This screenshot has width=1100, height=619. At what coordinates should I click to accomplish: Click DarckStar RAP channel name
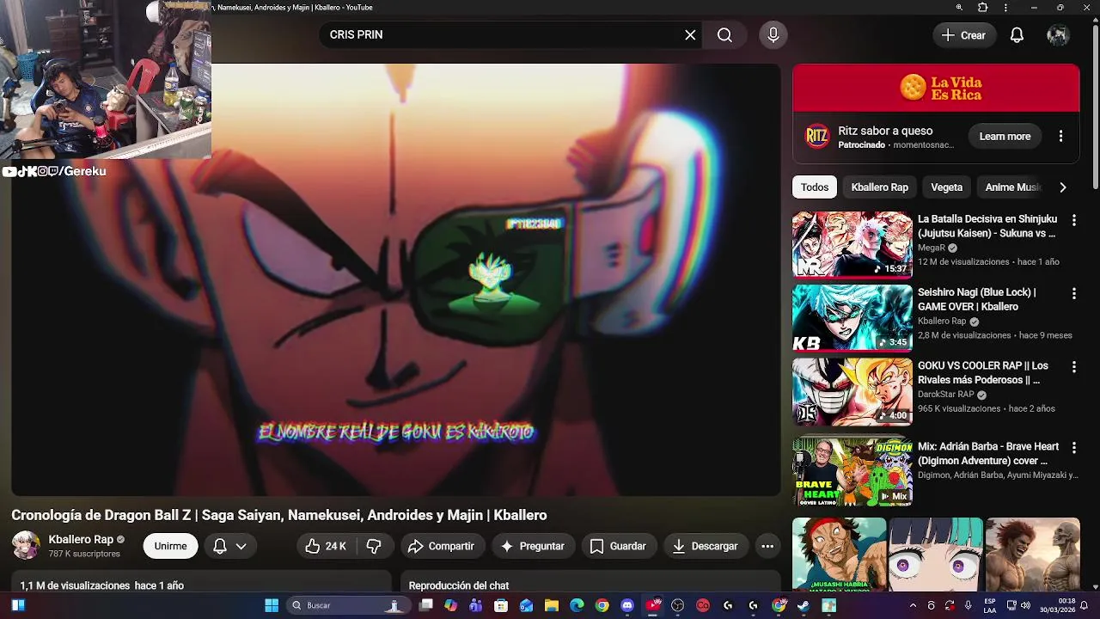(945, 395)
